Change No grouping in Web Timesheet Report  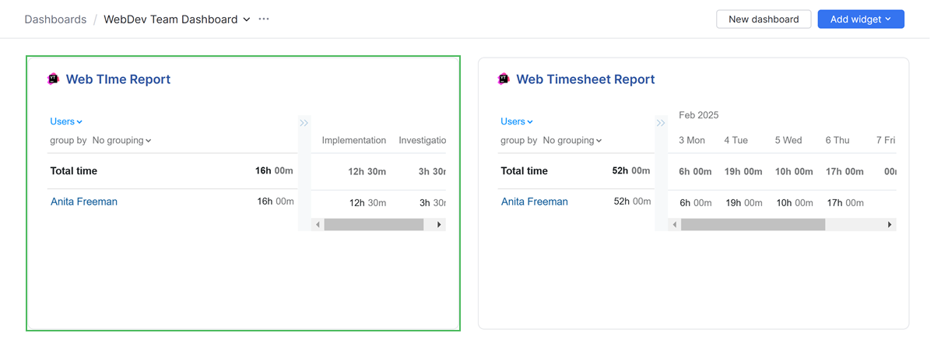572,141
